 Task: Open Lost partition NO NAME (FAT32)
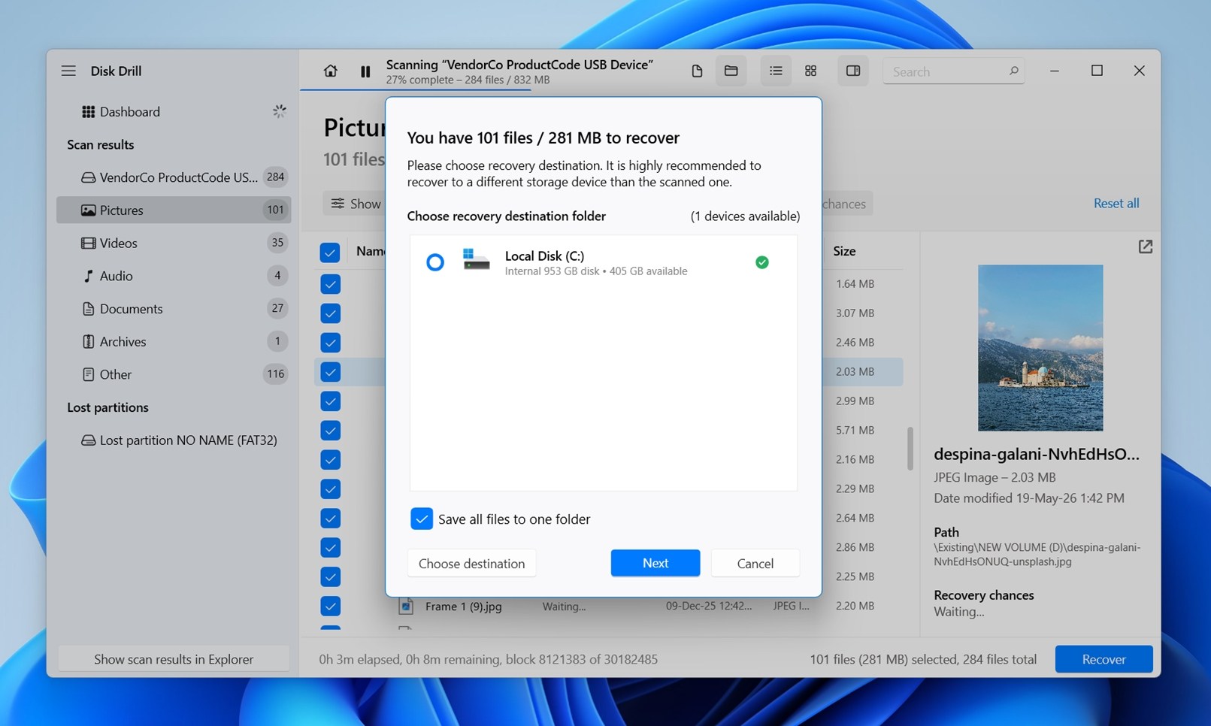[174, 440]
